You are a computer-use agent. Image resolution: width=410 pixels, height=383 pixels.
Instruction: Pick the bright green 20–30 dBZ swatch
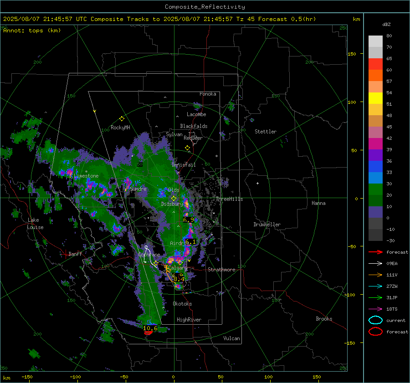pyautogui.click(x=375, y=189)
